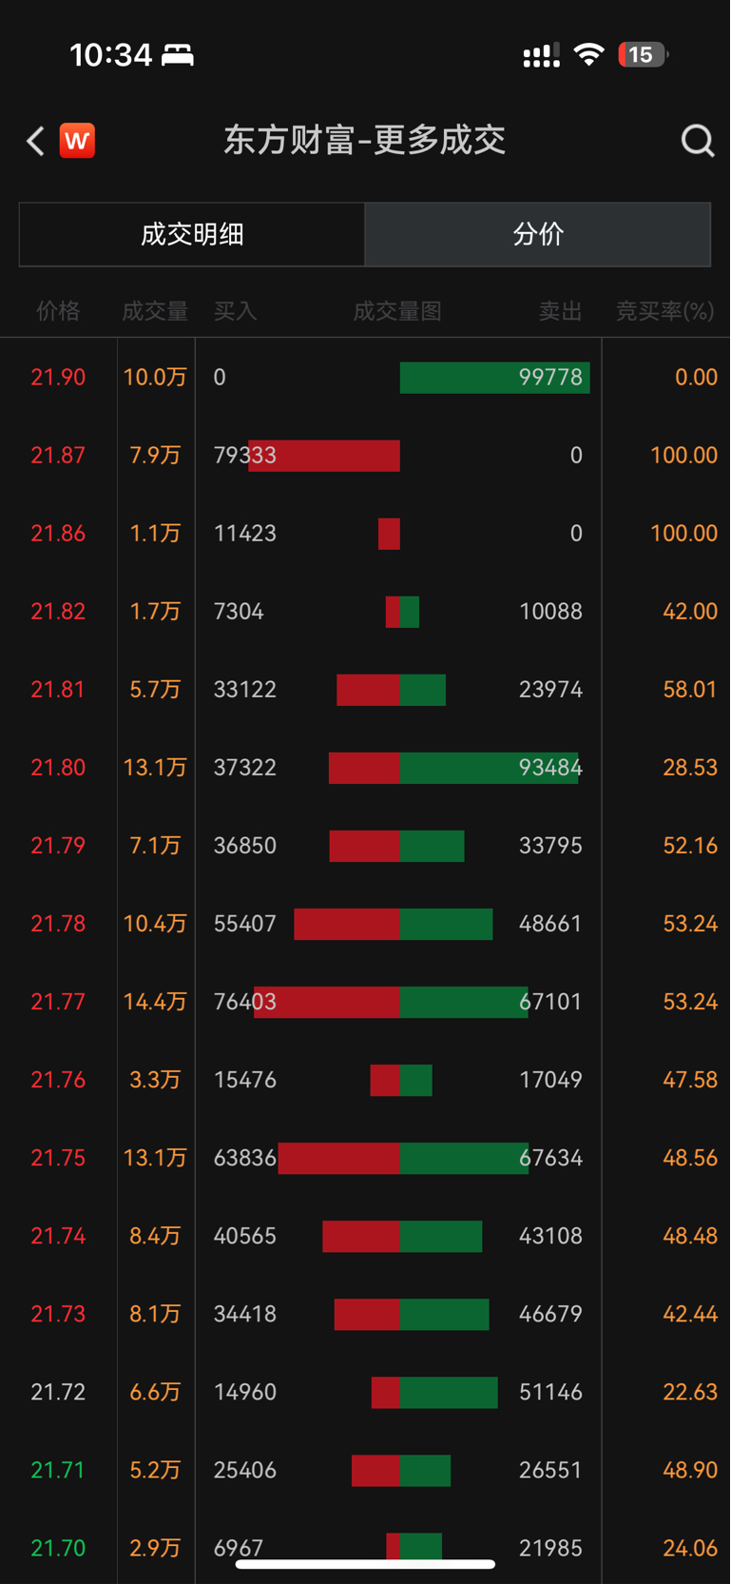
Task: Tap the sell value 51146
Action: 550,1392
